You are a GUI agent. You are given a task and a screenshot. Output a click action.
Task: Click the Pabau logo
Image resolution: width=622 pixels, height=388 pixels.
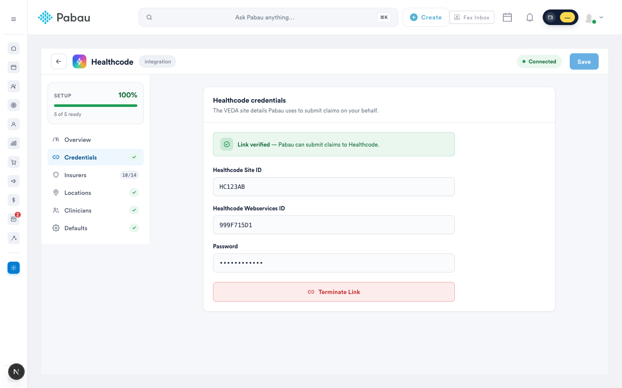pyautogui.click(x=64, y=17)
